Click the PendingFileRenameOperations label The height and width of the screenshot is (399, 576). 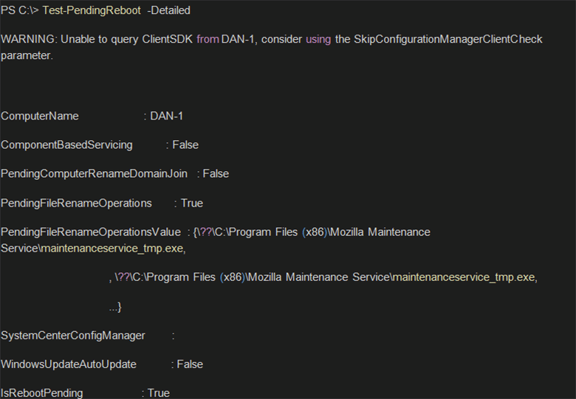[x=76, y=203]
